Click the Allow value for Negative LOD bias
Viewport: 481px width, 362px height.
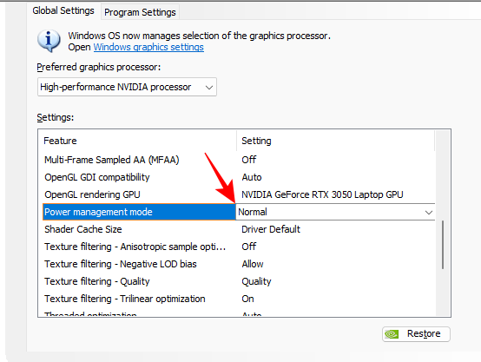tap(253, 264)
